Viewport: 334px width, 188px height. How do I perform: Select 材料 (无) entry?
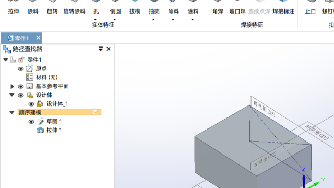click(x=46, y=77)
